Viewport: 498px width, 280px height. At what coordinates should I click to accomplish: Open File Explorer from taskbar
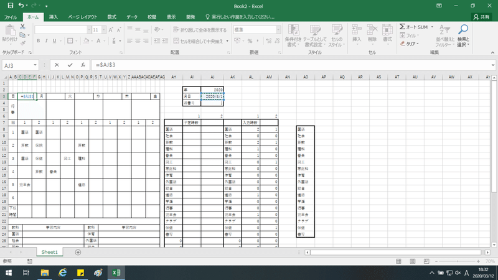click(45, 273)
